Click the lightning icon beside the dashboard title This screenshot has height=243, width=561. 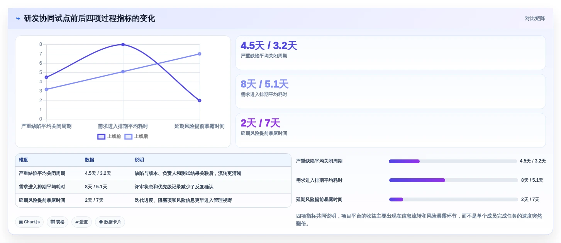[x=18, y=18]
